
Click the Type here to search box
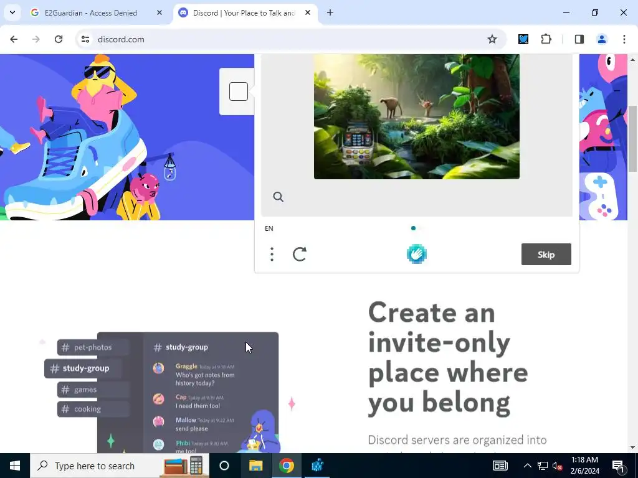pos(119,466)
